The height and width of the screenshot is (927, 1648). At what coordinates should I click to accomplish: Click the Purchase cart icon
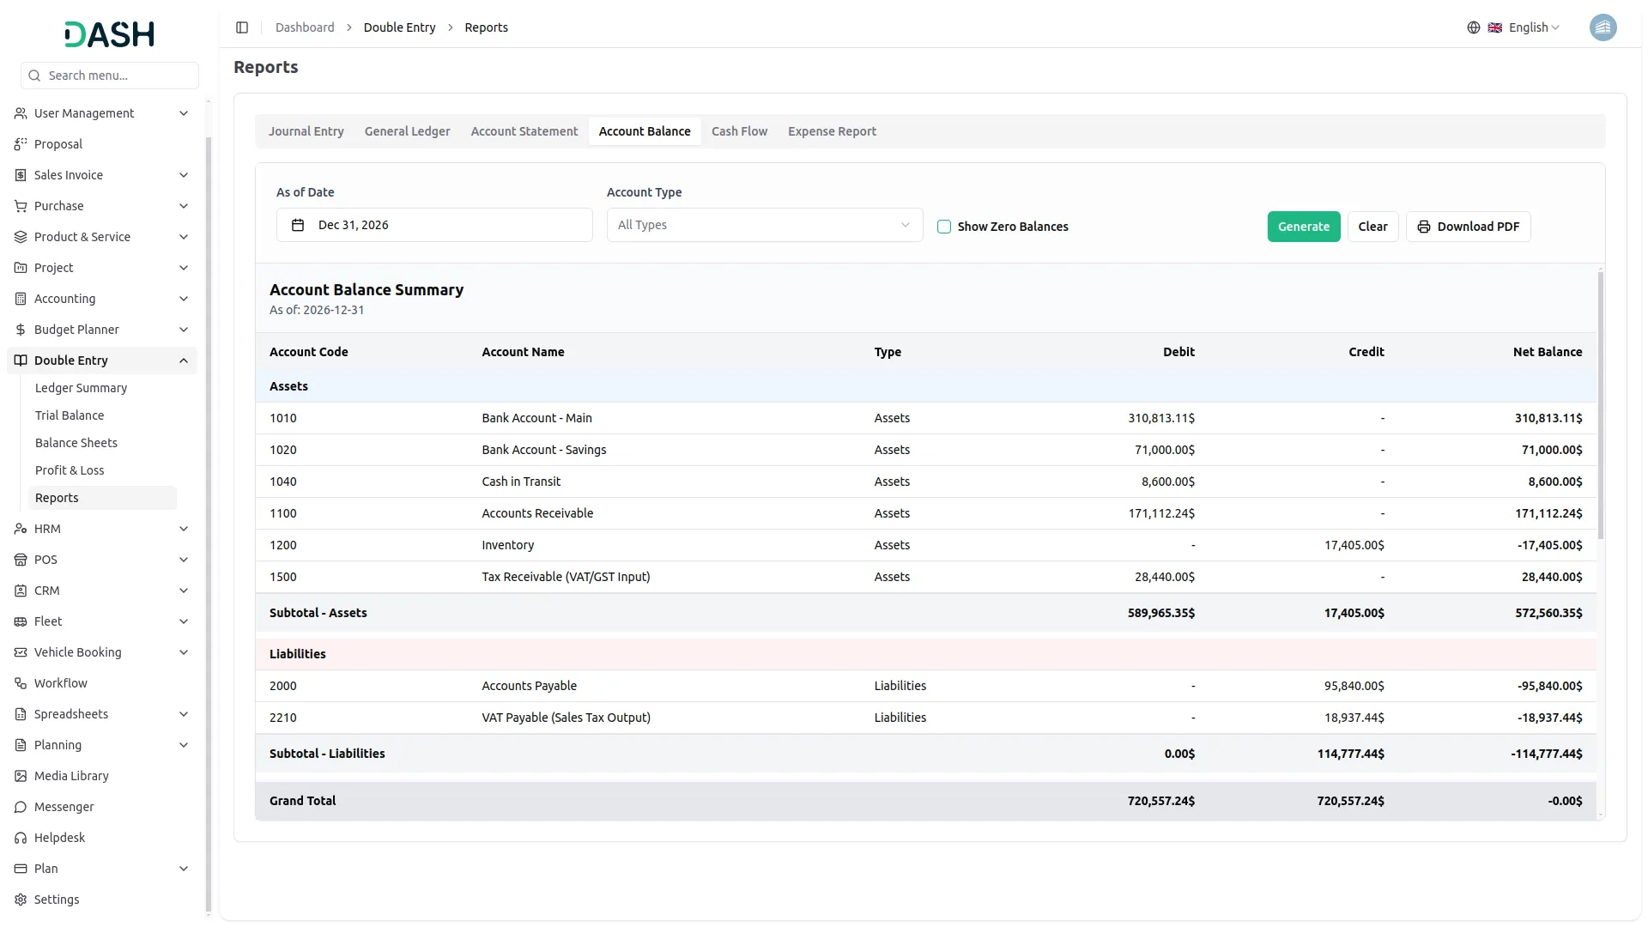pos(21,206)
